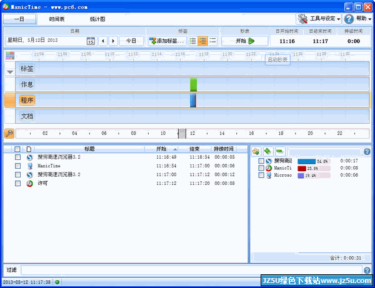Select the first list view mode icon
Image resolution: width=375 pixels, height=288 pixels.
click(192, 41)
